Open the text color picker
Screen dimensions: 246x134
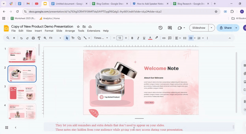tap(150, 38)
